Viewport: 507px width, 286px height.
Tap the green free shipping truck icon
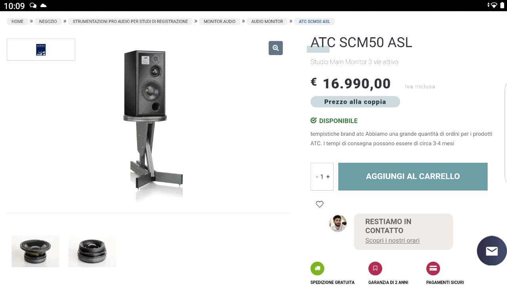pos(317,269)
